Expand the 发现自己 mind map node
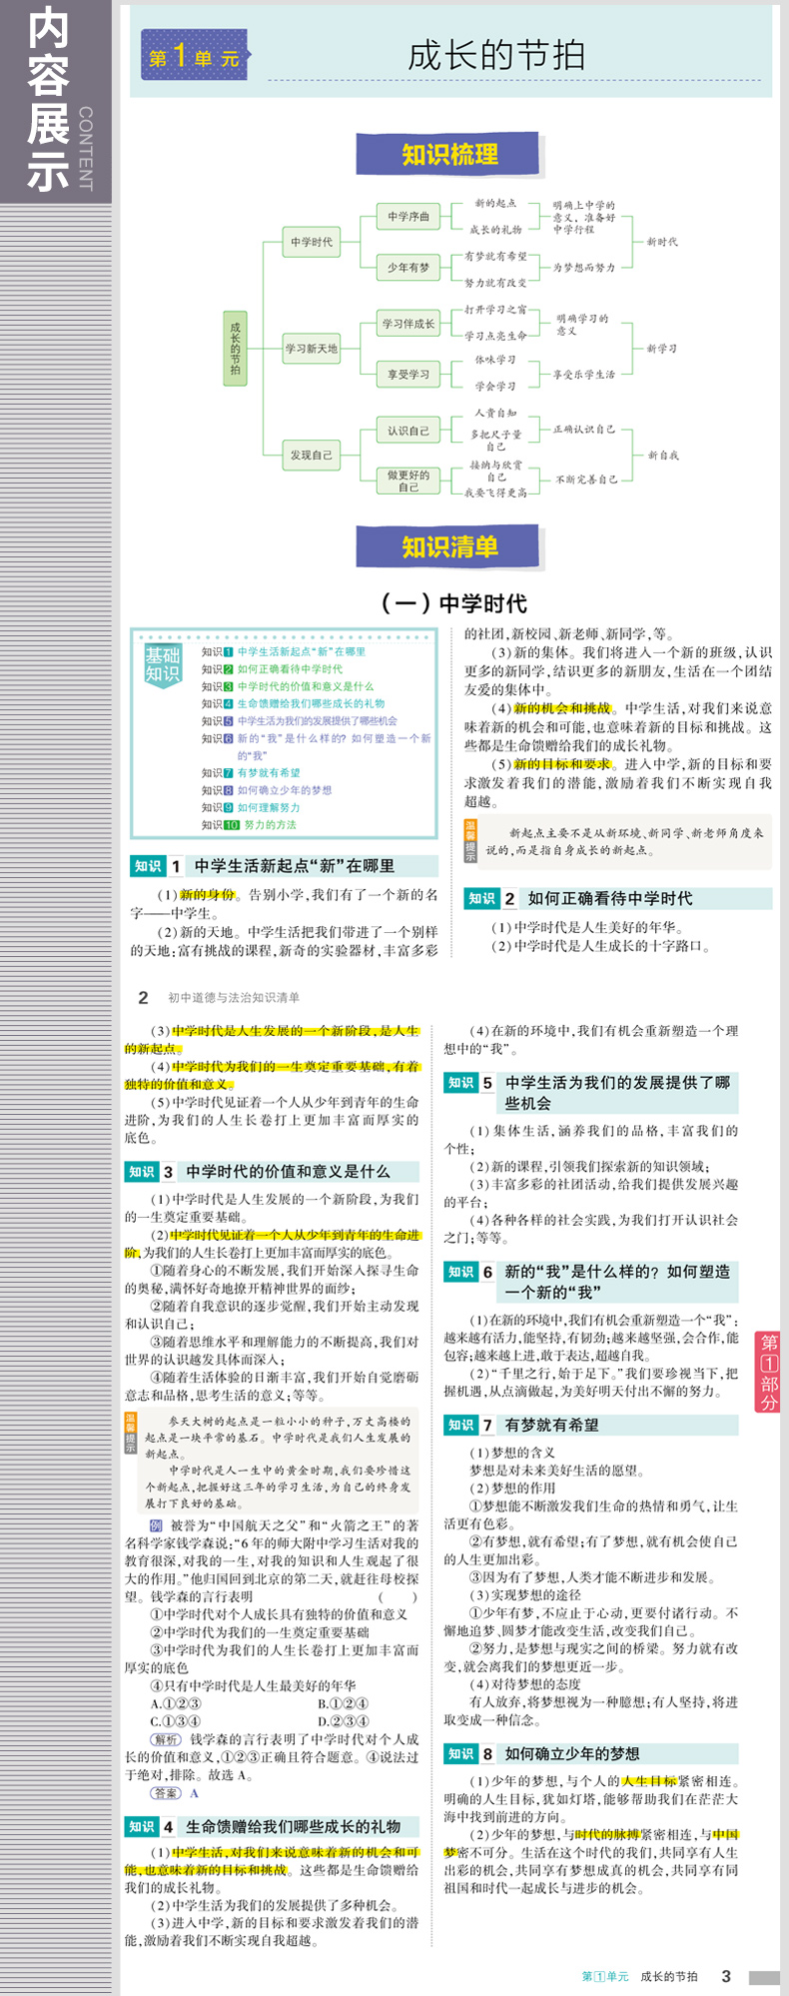 312,455
